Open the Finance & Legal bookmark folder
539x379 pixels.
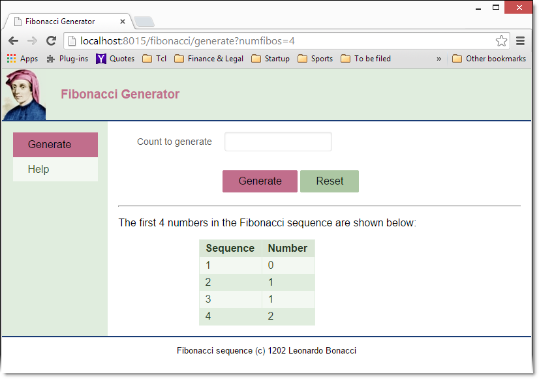209,59
